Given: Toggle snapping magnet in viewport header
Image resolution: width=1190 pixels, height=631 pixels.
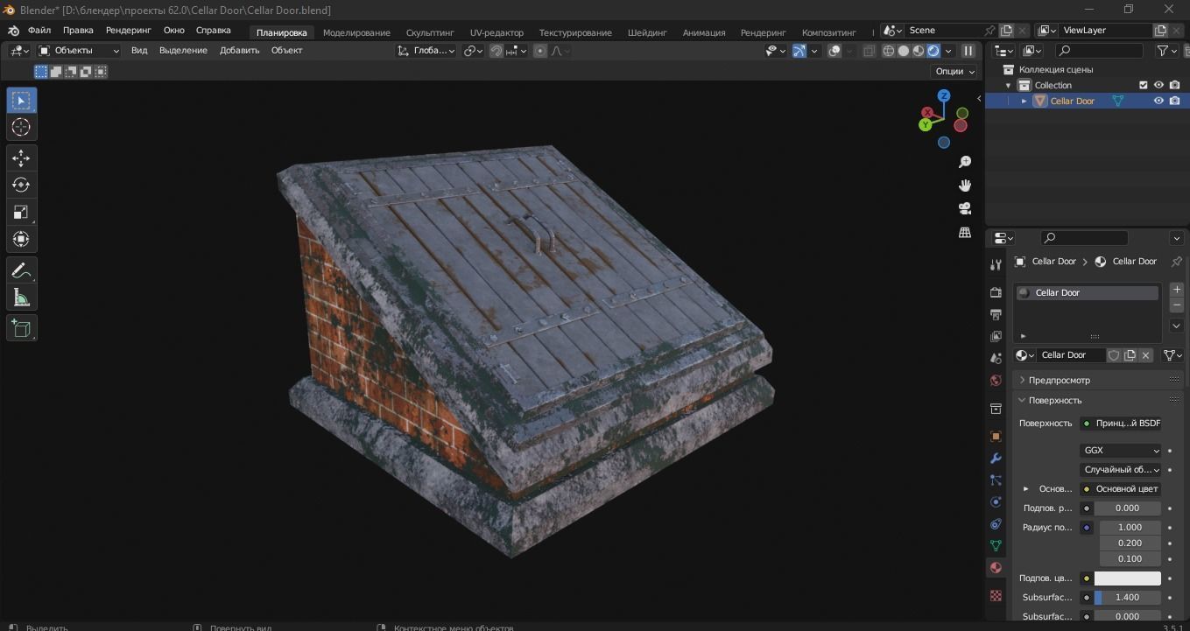Looking at the screenshot, I should 496,51.
